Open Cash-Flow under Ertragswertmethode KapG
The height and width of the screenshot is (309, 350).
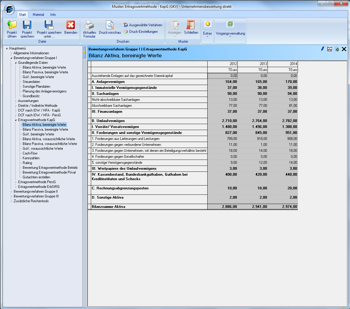[x=30, y=153]
